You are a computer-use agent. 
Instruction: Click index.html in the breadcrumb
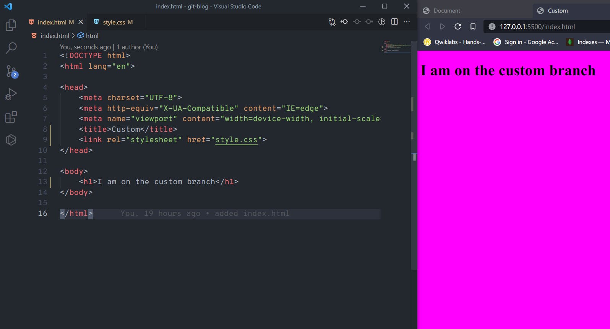point(55,36)
